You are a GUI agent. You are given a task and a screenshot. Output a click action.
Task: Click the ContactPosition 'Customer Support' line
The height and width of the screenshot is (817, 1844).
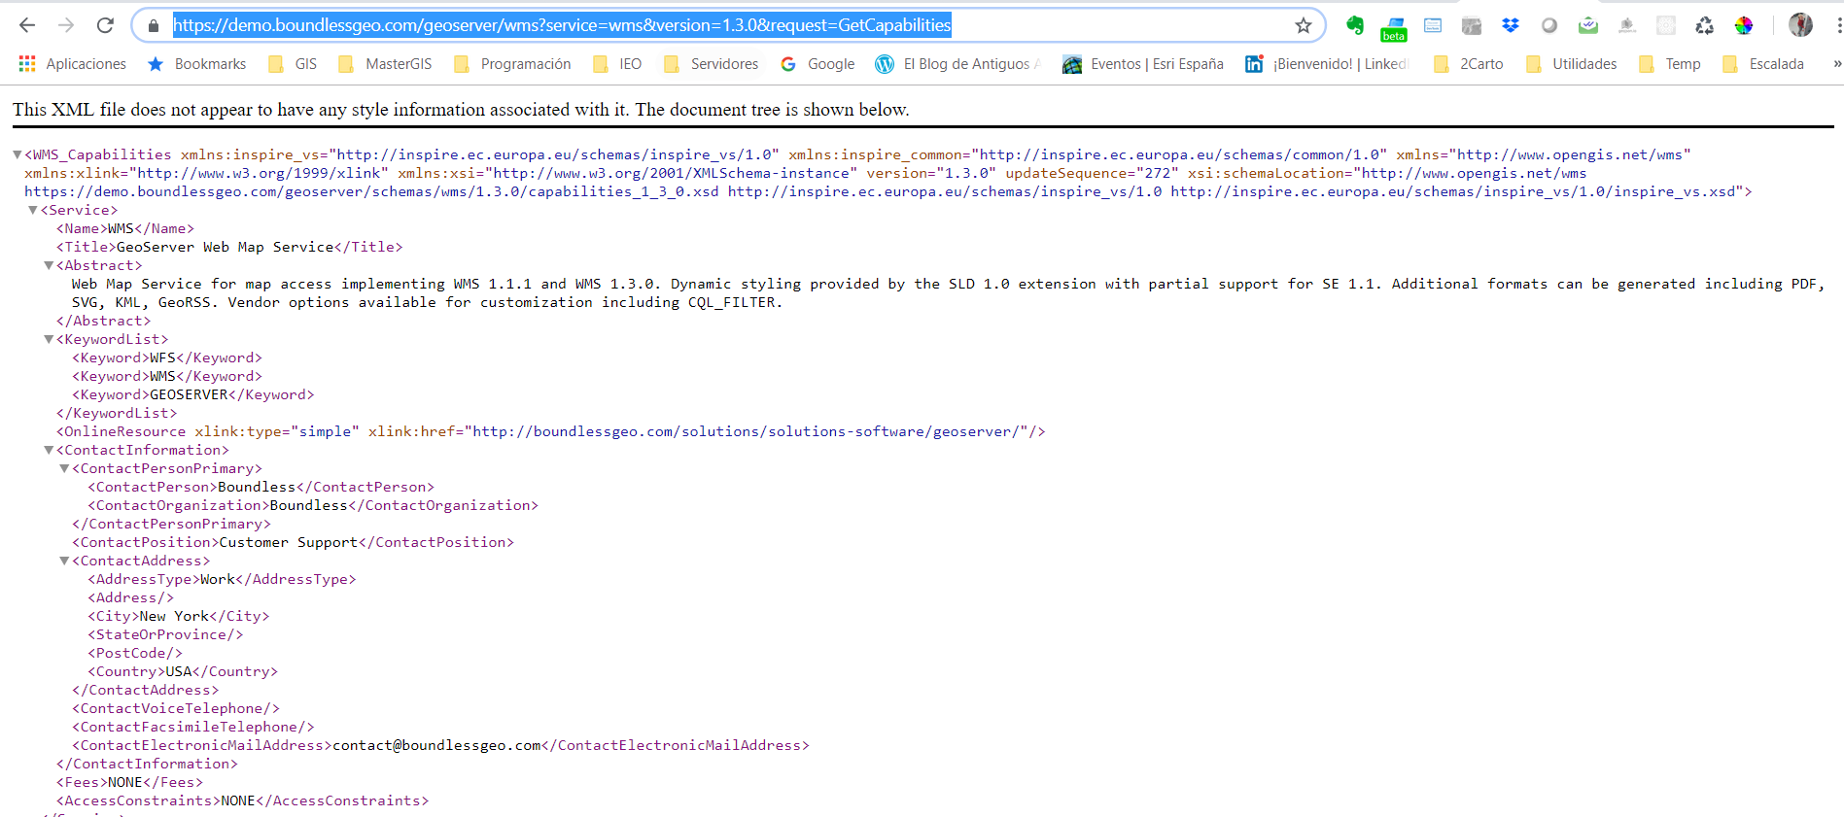pos(293,542)
